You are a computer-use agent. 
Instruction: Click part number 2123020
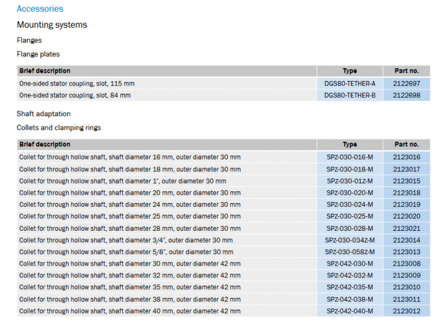coord(406,216)
